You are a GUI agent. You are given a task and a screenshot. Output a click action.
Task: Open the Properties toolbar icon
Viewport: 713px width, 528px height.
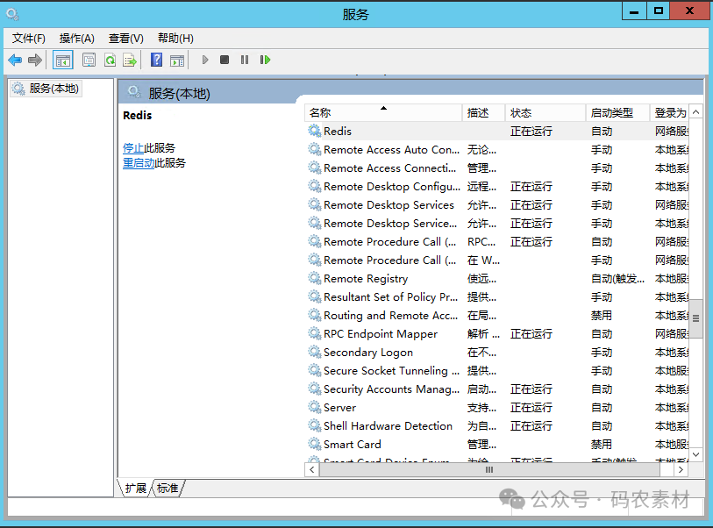pyautogui.click(x=89, y=60)
